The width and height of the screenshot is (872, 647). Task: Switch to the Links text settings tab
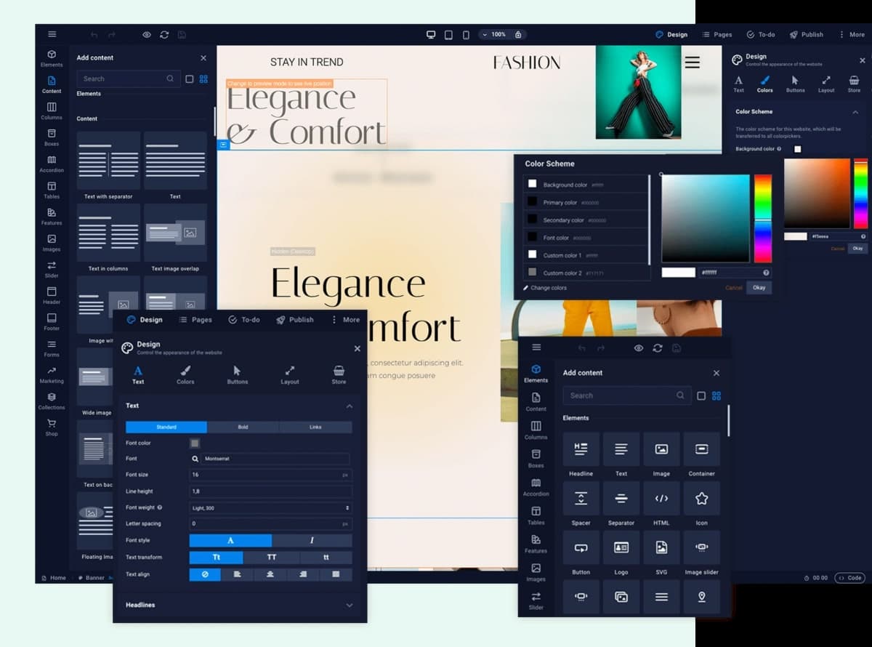click(x=315, y=427)
